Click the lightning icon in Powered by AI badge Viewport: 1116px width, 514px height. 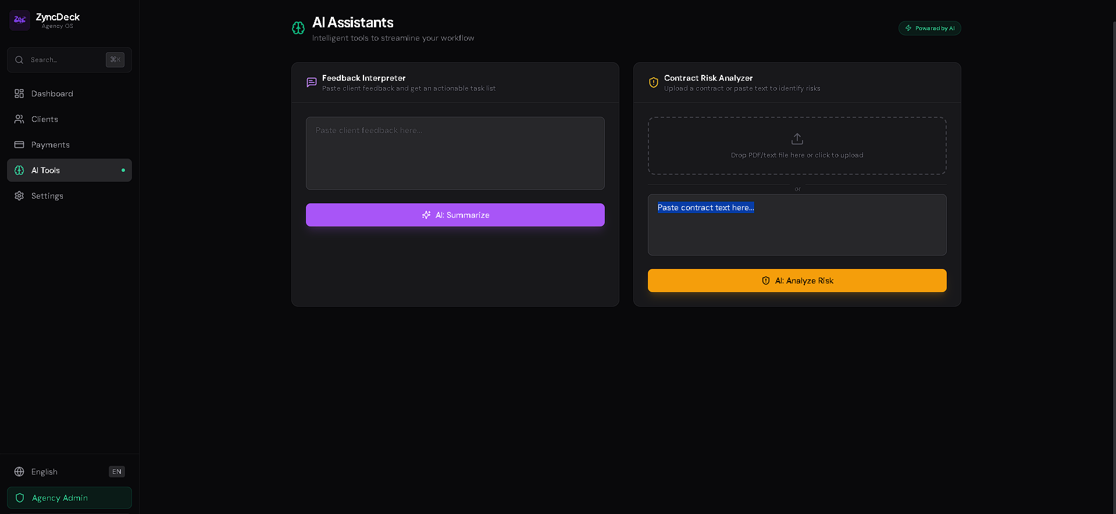click(x=908, y=28)
